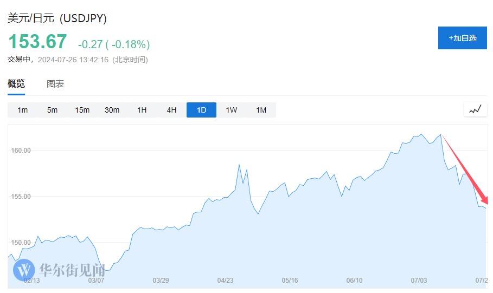Click the line chart type icon
This screenshot has height=293, width=493.
(475, 109)
